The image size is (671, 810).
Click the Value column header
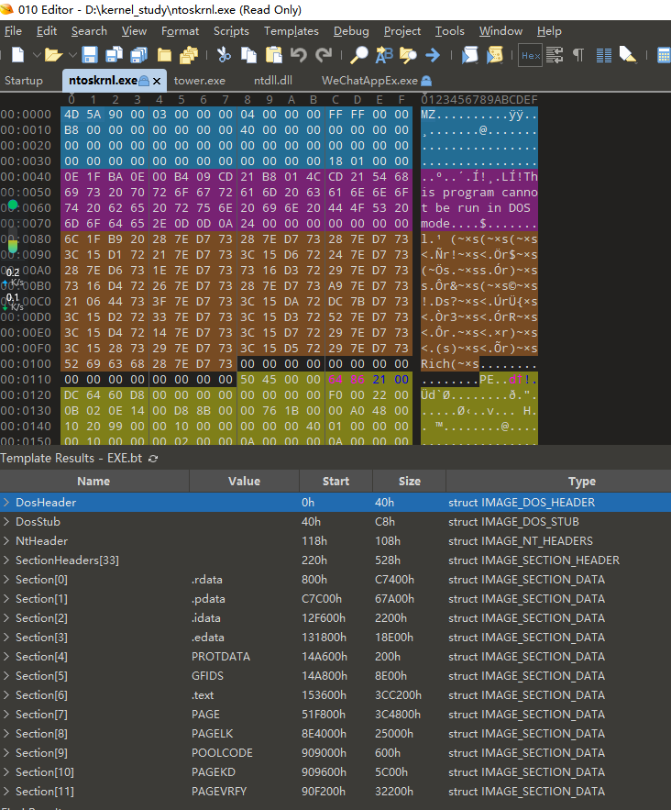click(x=244, y=481)
